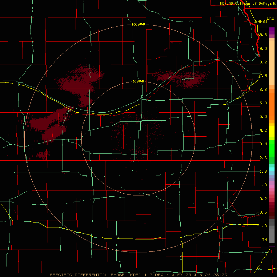The height and width of the screenshot is (277, 277).
Task: Select the 8.2 value on the scale
Action: click(263, 62)
